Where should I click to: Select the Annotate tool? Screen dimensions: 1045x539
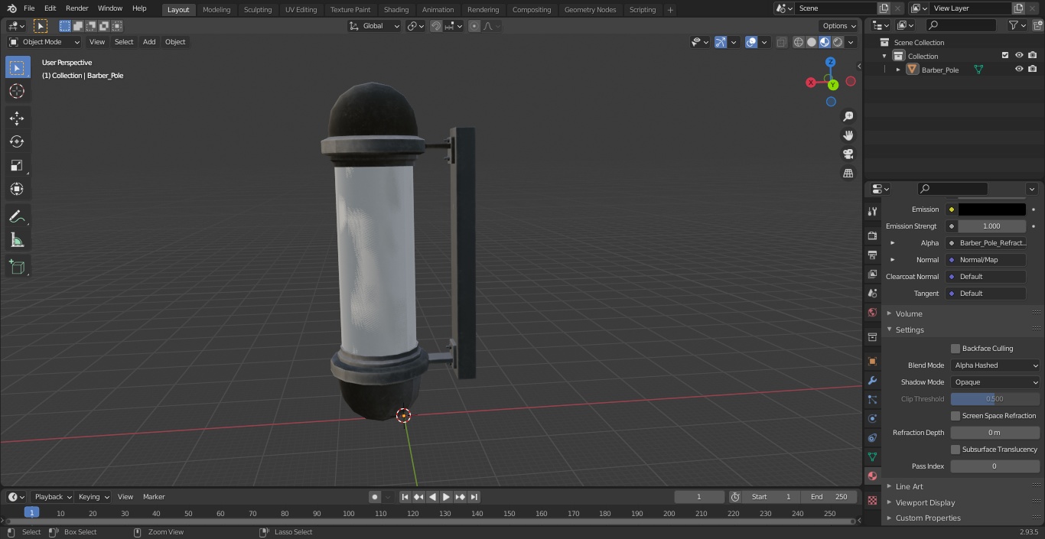click(x=17, y=216)
